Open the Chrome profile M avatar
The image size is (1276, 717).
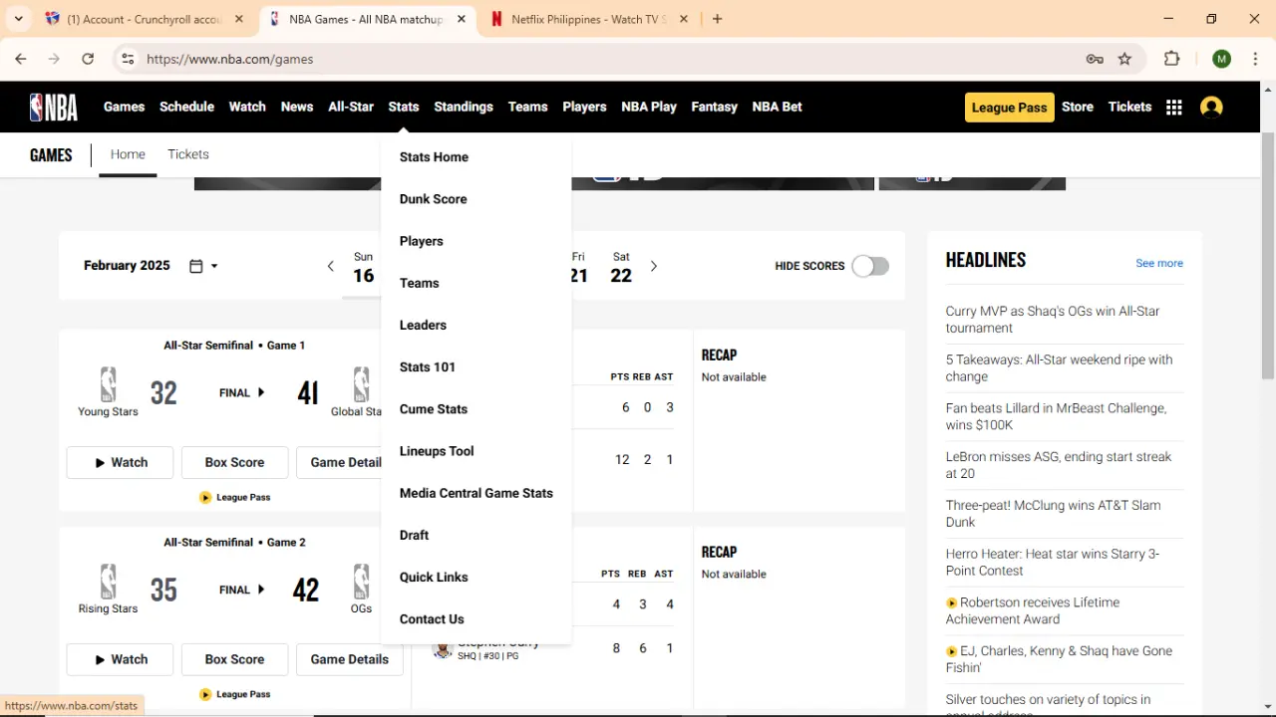(1222, 59)
